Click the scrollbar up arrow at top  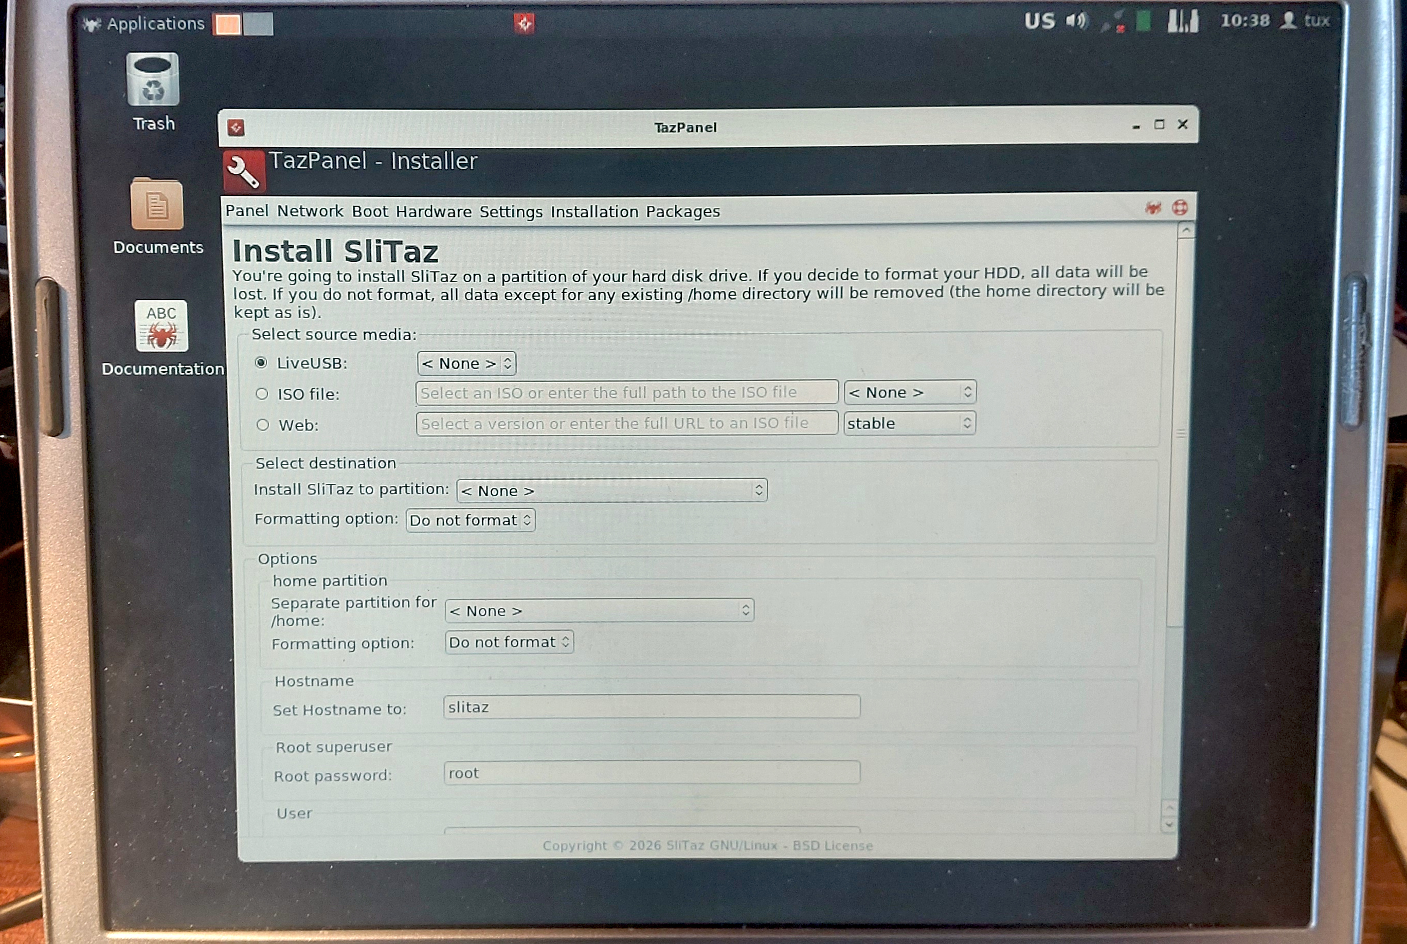[1185, 230]
